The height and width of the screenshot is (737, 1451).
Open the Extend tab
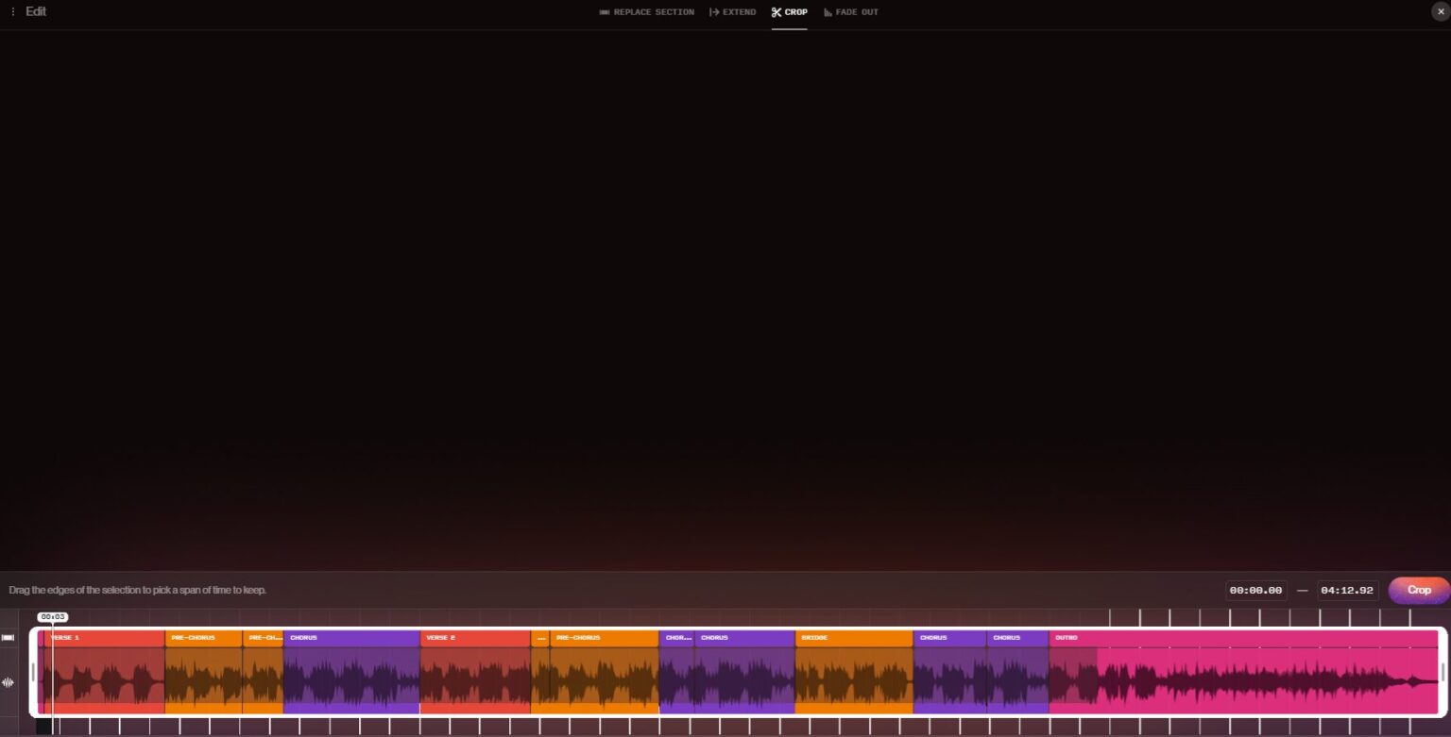(739, 12)
